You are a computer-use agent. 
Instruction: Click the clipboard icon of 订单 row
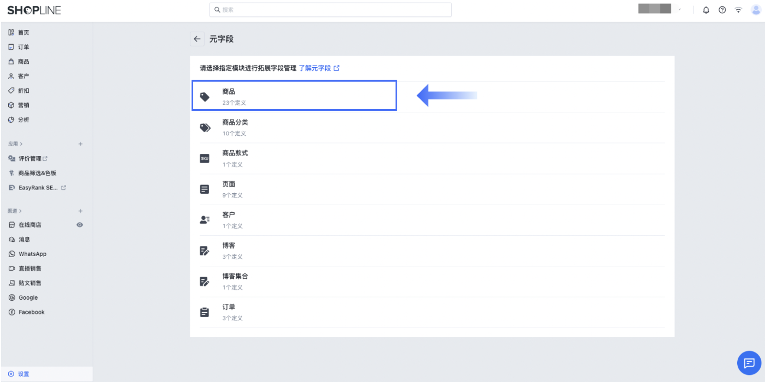(x=205, y=313)
